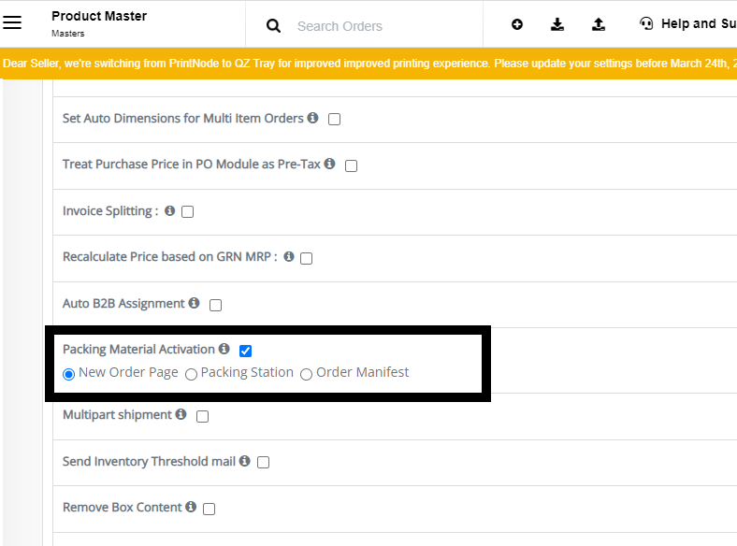737x546 pixels.
Task: Click info icon next to Auto B2B Assignment
Action: (195, 303)
